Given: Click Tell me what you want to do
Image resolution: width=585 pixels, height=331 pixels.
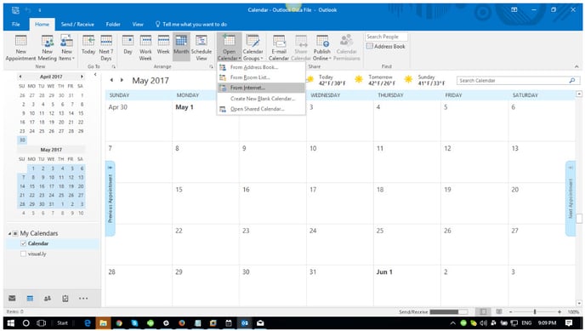Looking at the screenshot, I should [191, 25].
